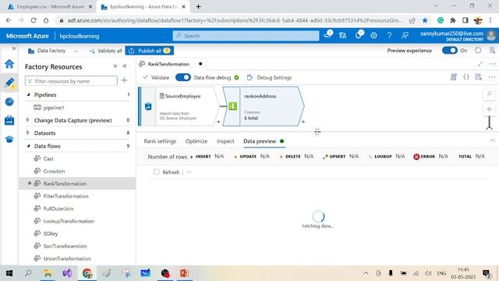
Task: Open the FilterTransformation data flow
Action: pyautogui.click(x=65, y=196)
